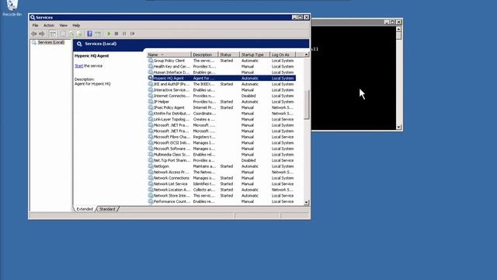Toggle the Show/Hide Action Pane toolbar icon
497x280 pixels.
[98, 33]
